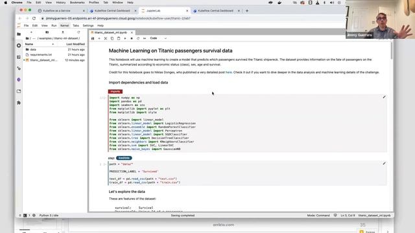Cut the selected cell with scissors icon
The width and height of the screenshot is (415, 233).
click(106, 38)
